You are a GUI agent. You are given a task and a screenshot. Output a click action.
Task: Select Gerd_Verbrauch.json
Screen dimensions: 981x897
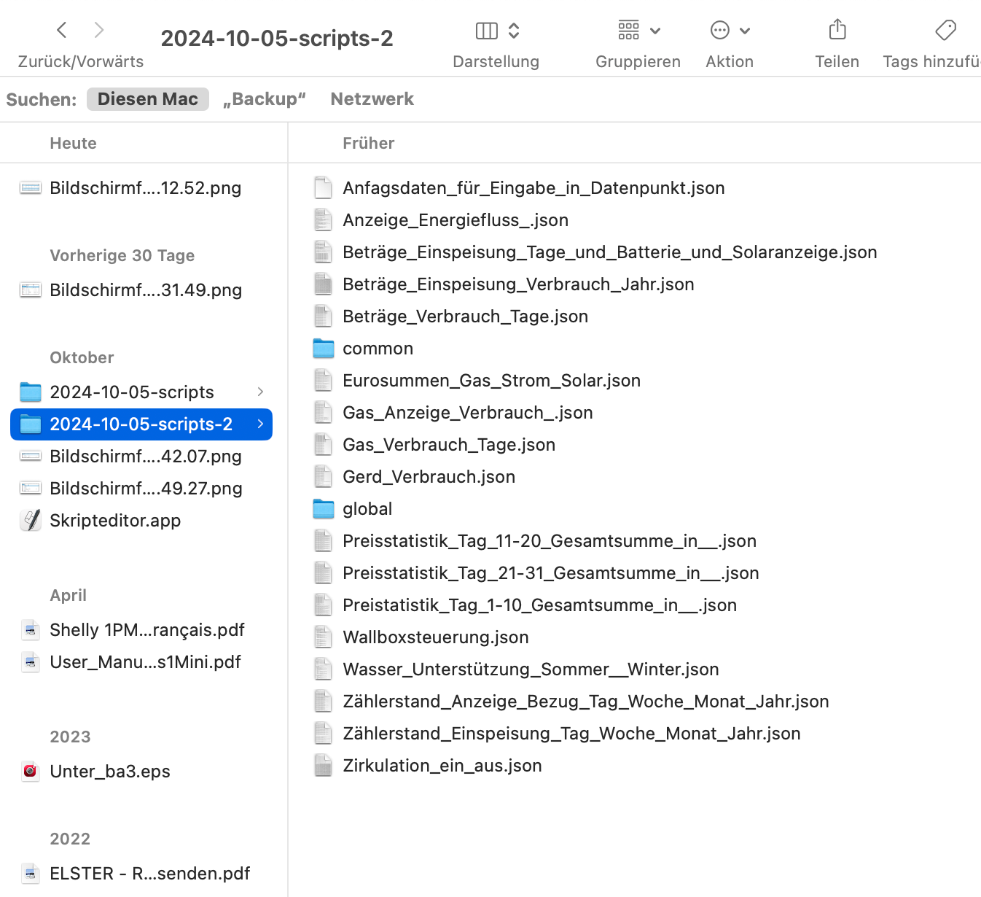[429, 477]
